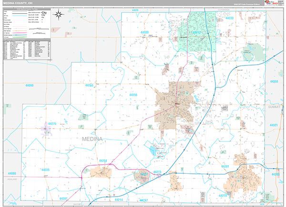
Task: Click the large gray MEDINA county label
Action: (92, 139)
